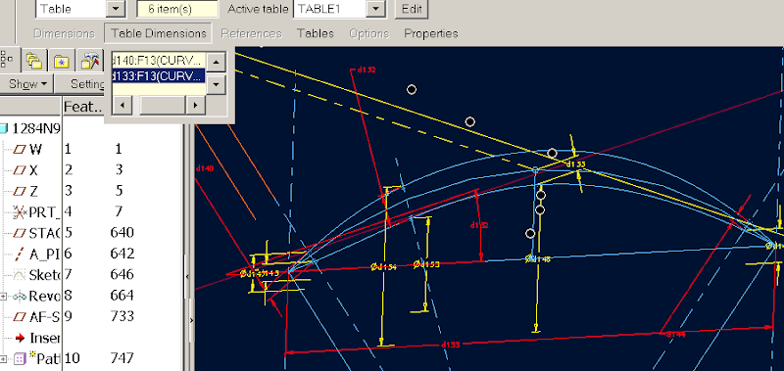Click the Feat.. column header

point(83,107)
